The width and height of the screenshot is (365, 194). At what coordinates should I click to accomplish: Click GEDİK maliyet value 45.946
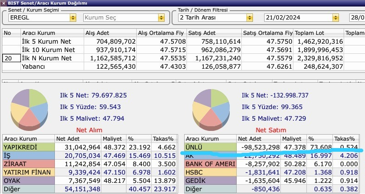click(x=295, y=181)
